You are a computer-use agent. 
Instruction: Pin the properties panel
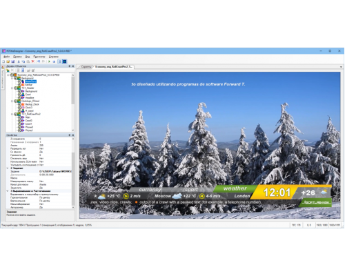pyautogui.click(x=70, y=135)
